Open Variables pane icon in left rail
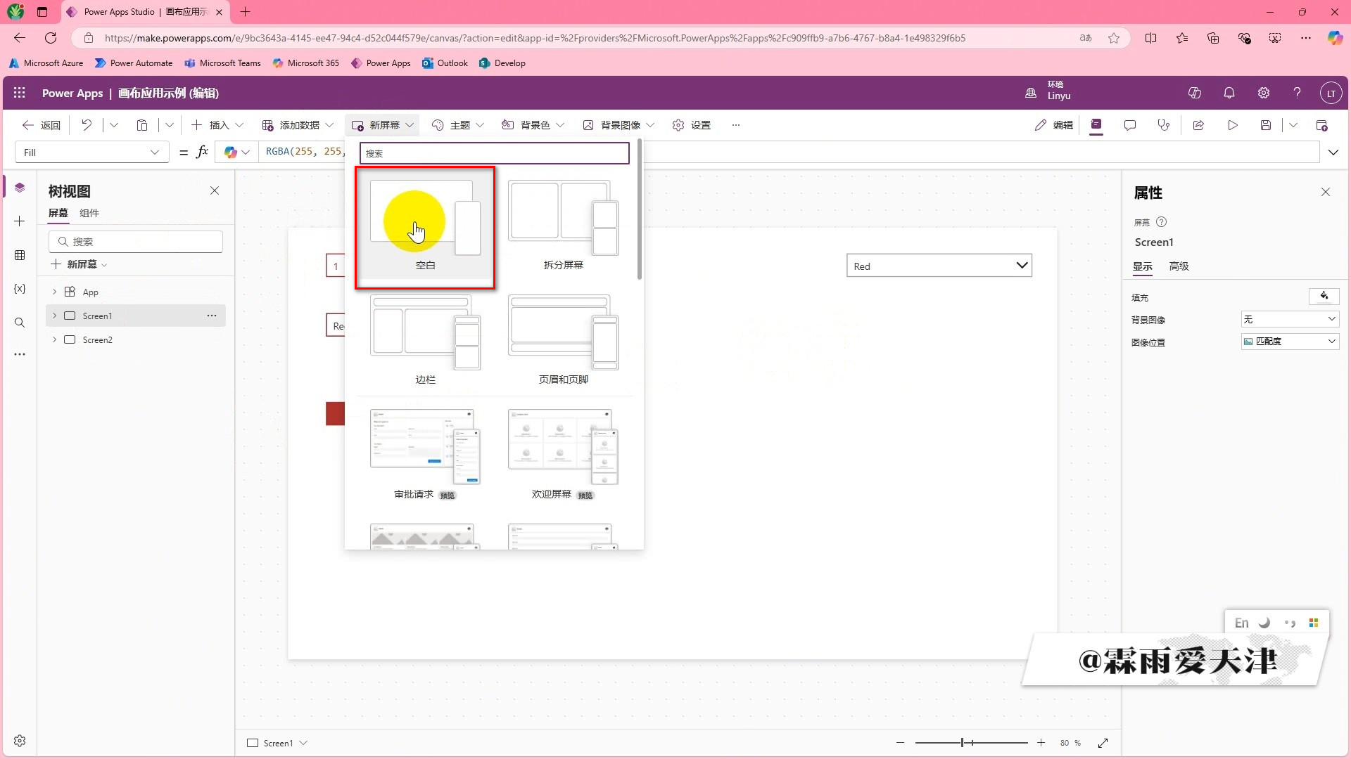 point(20,289)
